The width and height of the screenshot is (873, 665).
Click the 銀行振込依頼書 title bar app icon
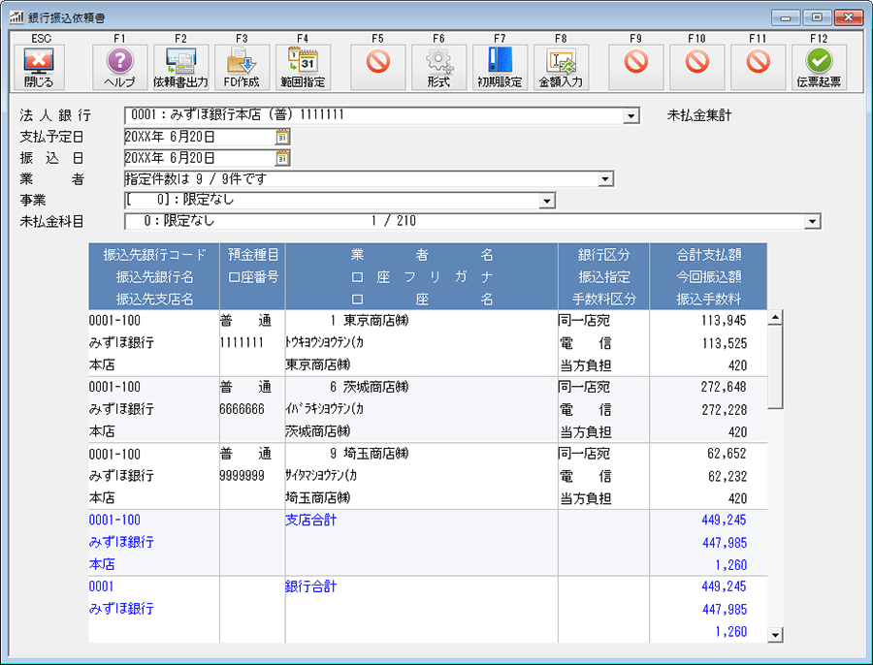[16, 17]
